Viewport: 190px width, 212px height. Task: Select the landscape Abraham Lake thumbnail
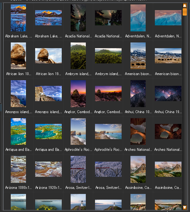(48, 18)
